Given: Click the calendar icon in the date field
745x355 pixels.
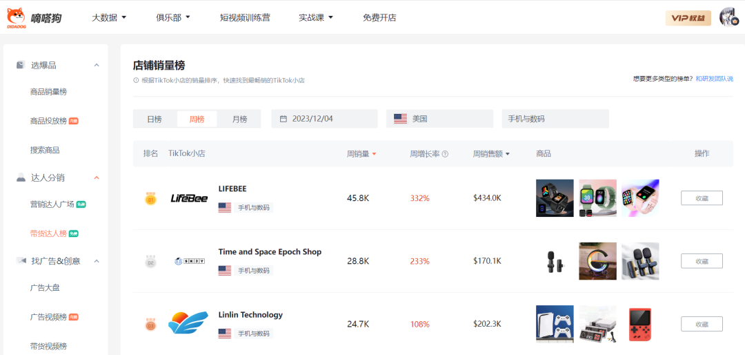Looking at the screenshot, I should pyautogui.click(x=283, y=119).
